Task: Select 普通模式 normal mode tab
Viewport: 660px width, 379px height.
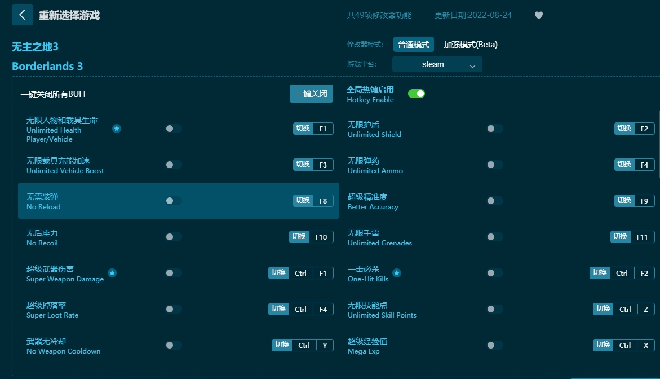Action: click(413, 45)
